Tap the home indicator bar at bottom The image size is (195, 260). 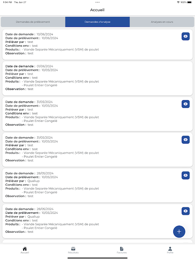[97, 258]
